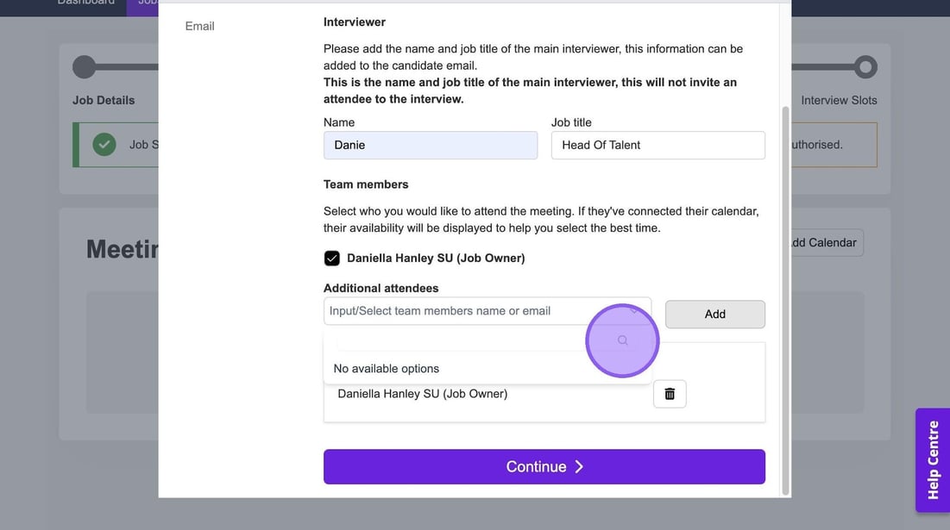Select the Interview Slots step label
This screenshot has width=950, height=530.
839,100
